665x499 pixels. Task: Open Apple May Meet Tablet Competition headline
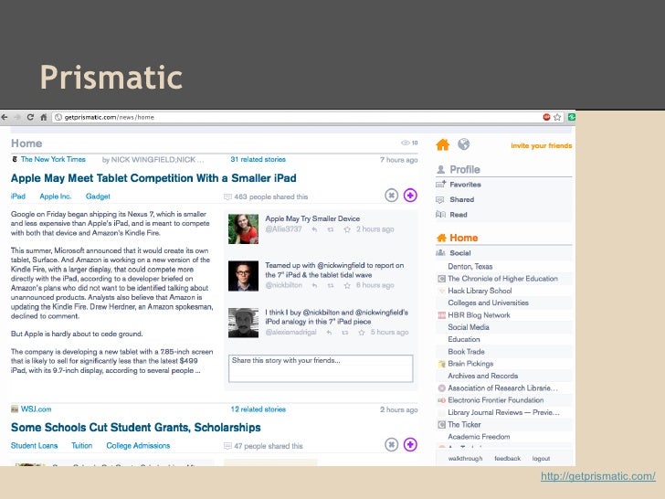point(153,178)
